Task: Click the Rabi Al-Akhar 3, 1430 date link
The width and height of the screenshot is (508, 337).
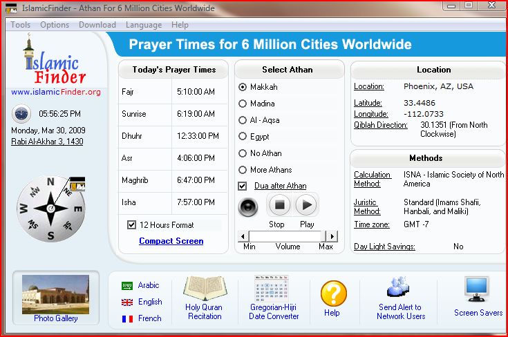Action: point(47,142)
